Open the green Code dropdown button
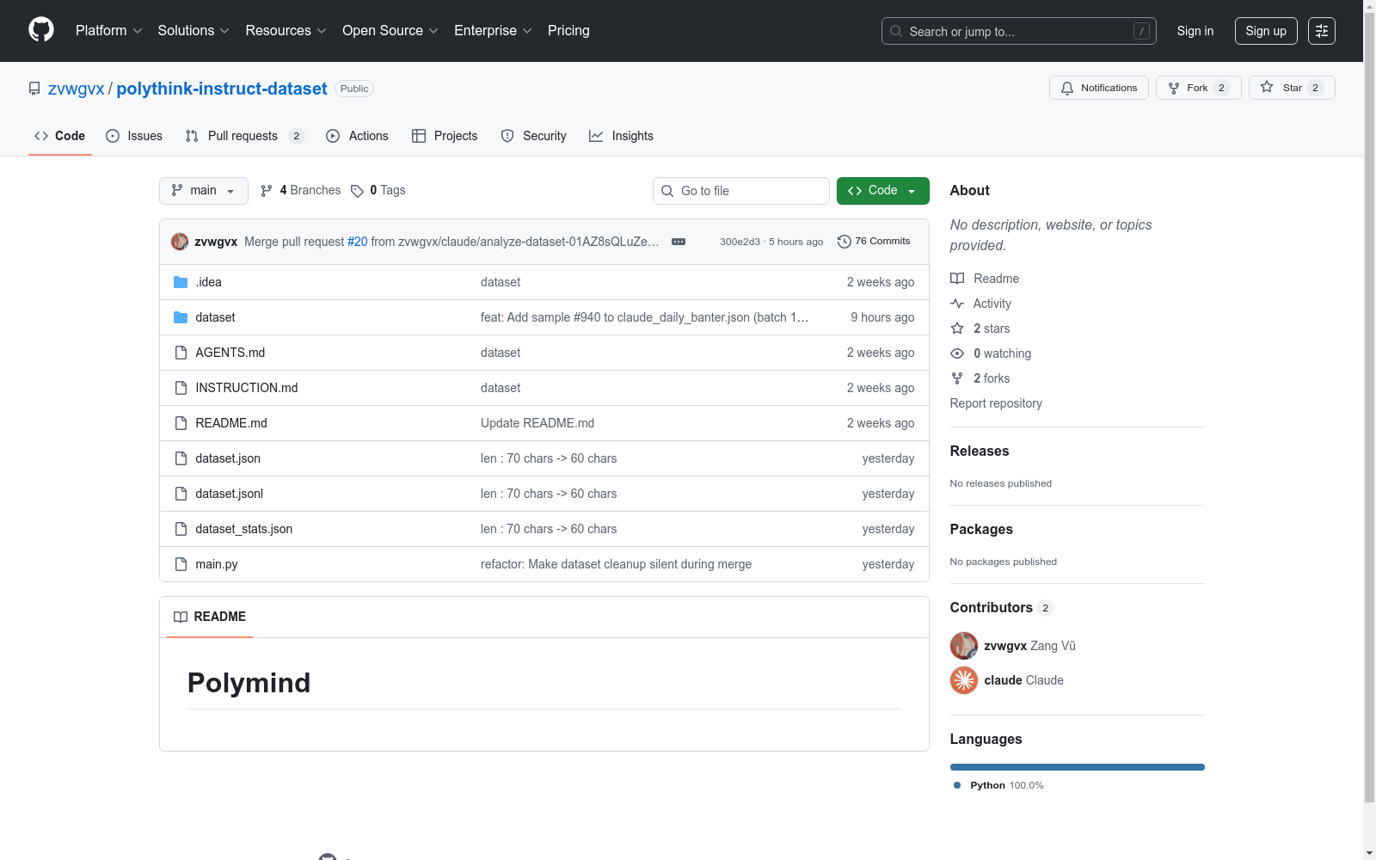This screenshot has width=1376, height=860. [x=883, y=191]
